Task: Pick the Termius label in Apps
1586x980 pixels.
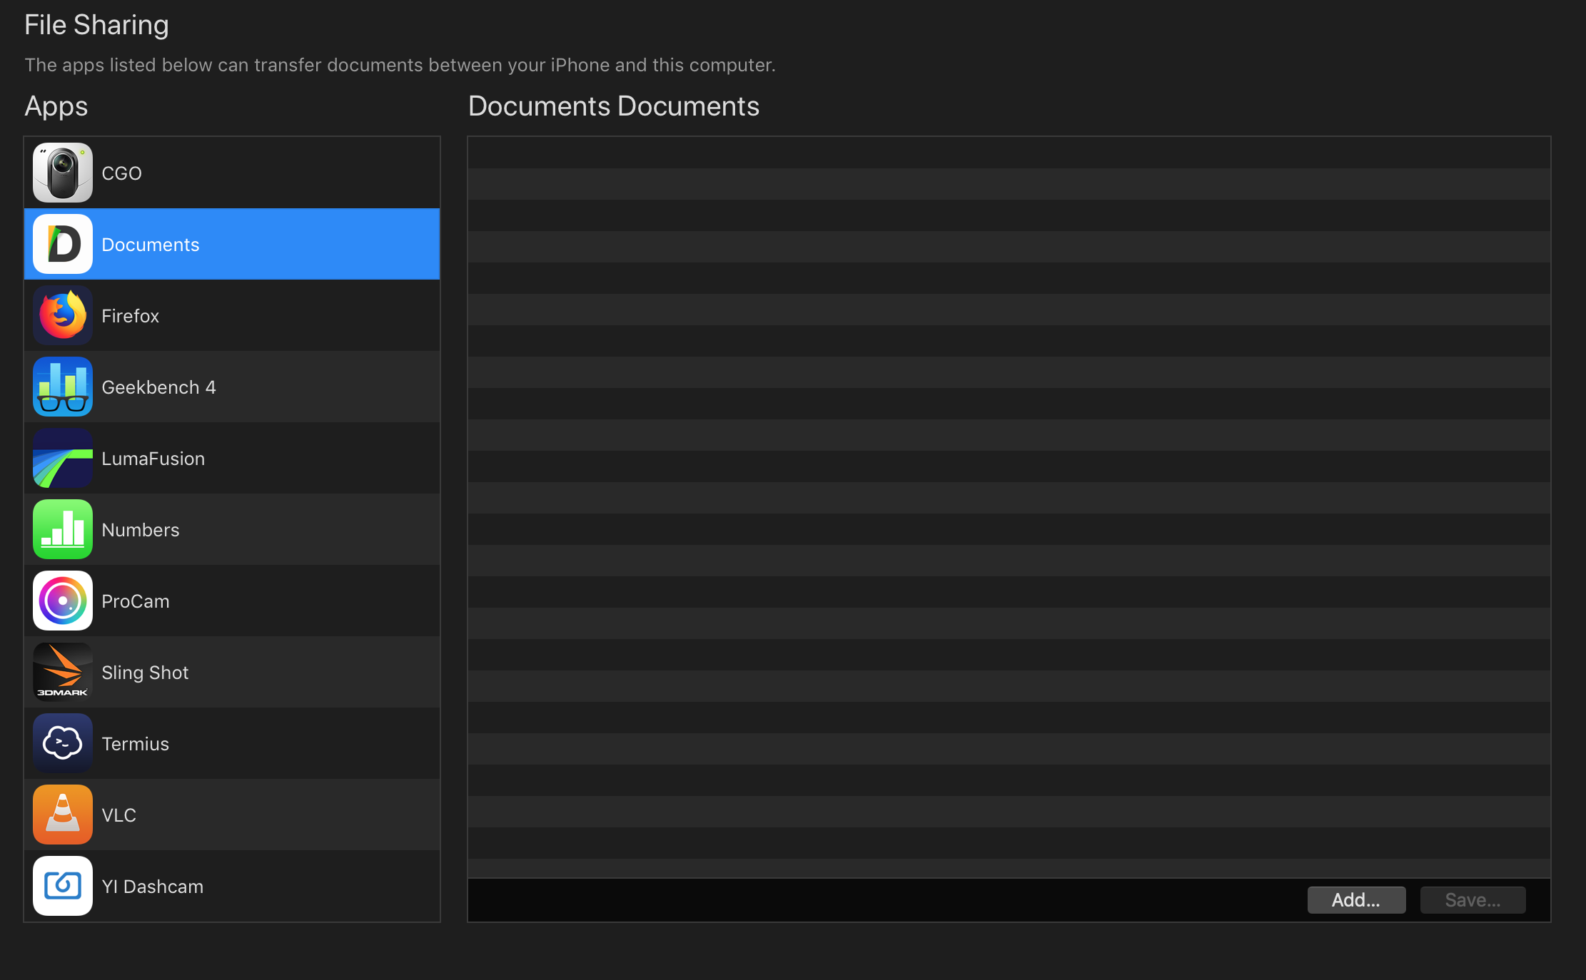Action: [x=136, y=744]
